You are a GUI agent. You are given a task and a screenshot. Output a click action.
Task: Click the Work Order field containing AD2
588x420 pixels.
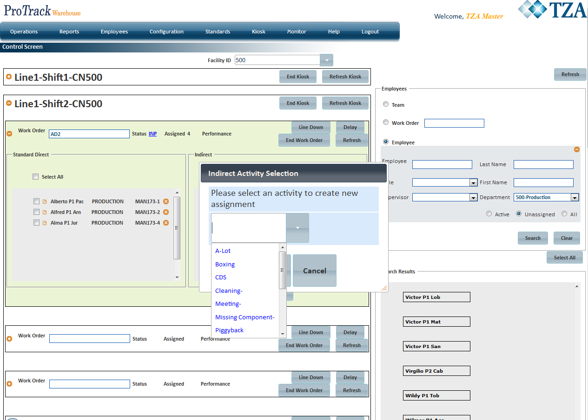tap(89, 134)
